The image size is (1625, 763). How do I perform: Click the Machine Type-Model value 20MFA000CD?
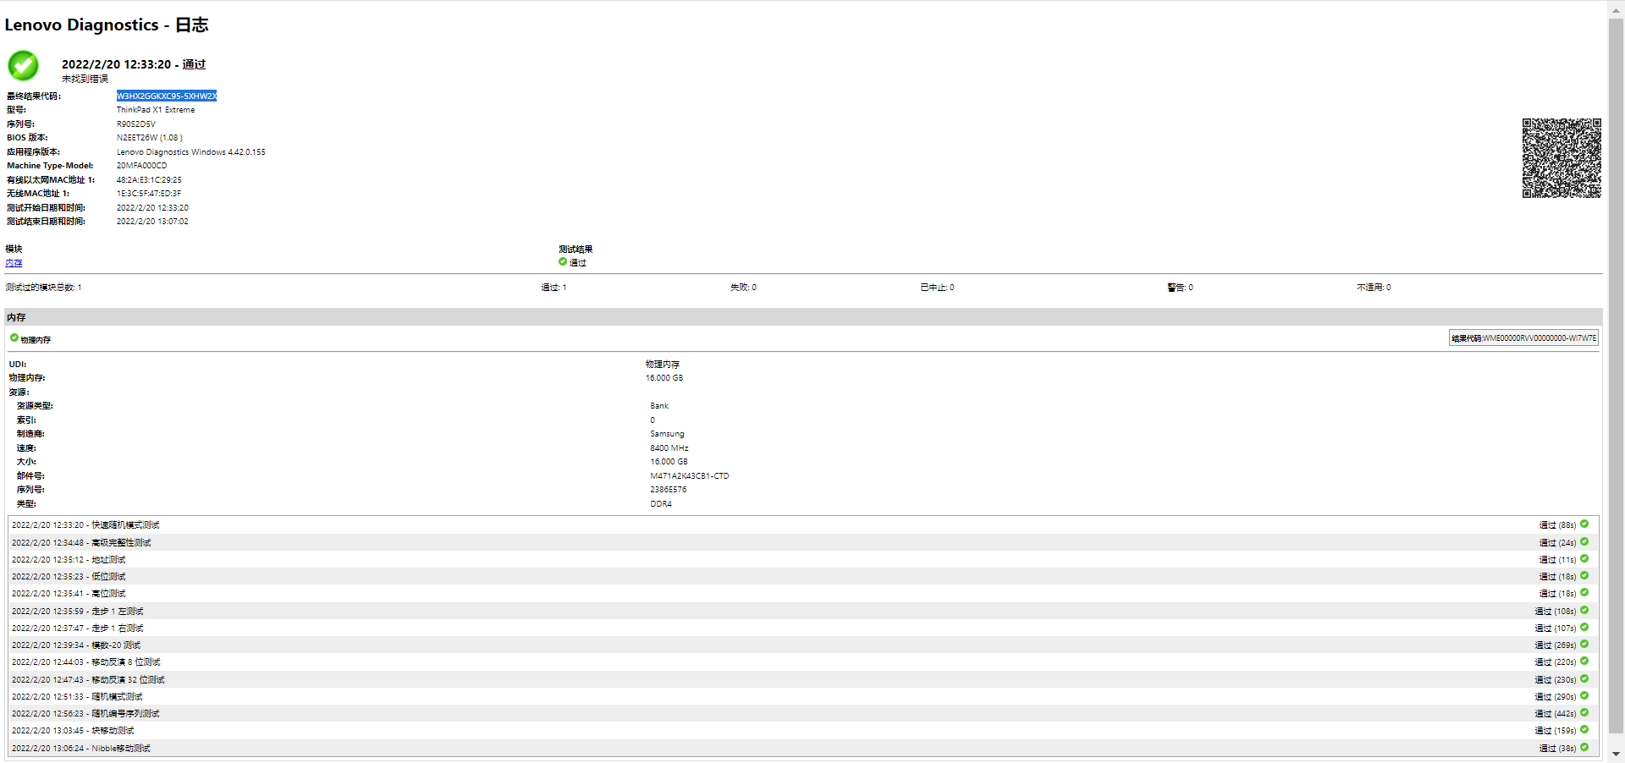point(142,166)
